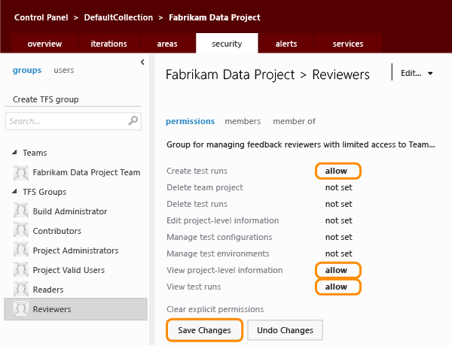Viewport: 452px width, 346px height.
Task: Collapse the Teams tree section
Action: point(15,153)
